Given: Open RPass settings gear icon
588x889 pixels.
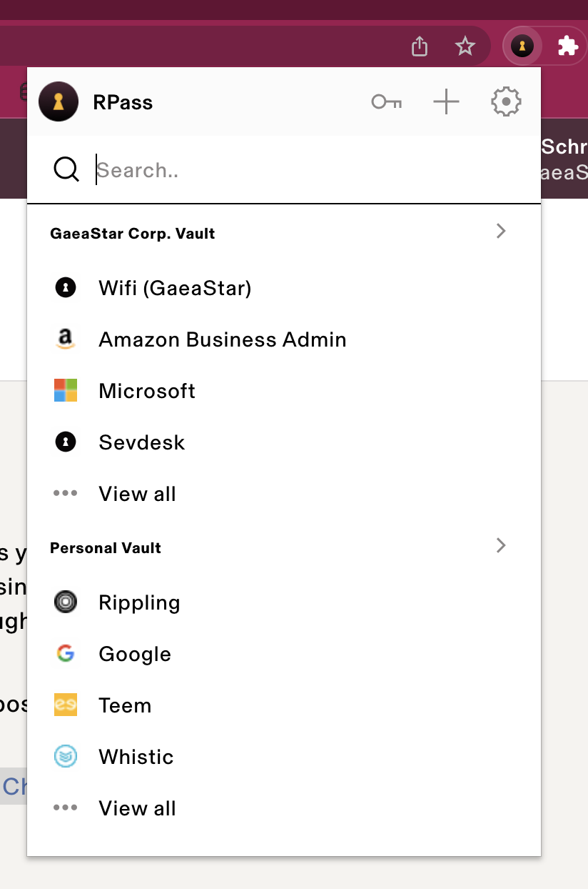Looking at the screenshot, I should (506, 102).
